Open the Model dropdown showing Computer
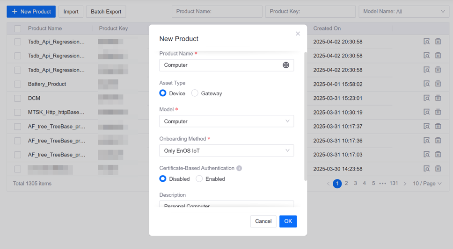The height and width of the screenshot is (249, 453). coord(226,121)
